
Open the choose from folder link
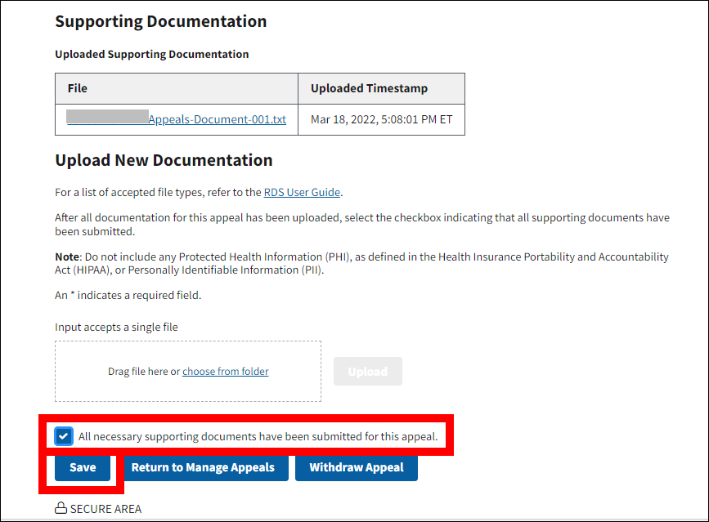point(225,372)
